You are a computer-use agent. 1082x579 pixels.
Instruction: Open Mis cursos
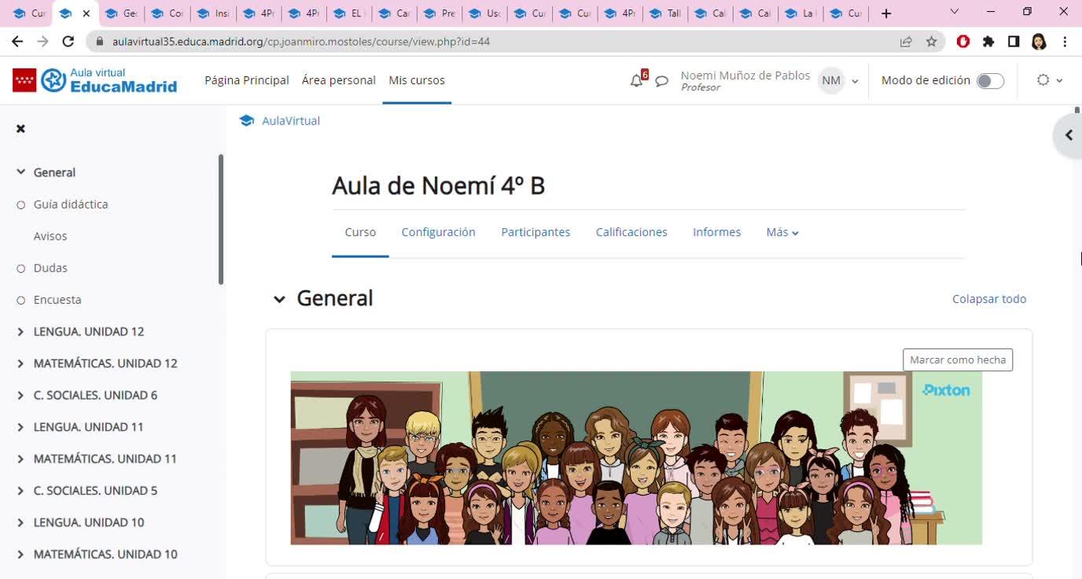tap(417, 80)
